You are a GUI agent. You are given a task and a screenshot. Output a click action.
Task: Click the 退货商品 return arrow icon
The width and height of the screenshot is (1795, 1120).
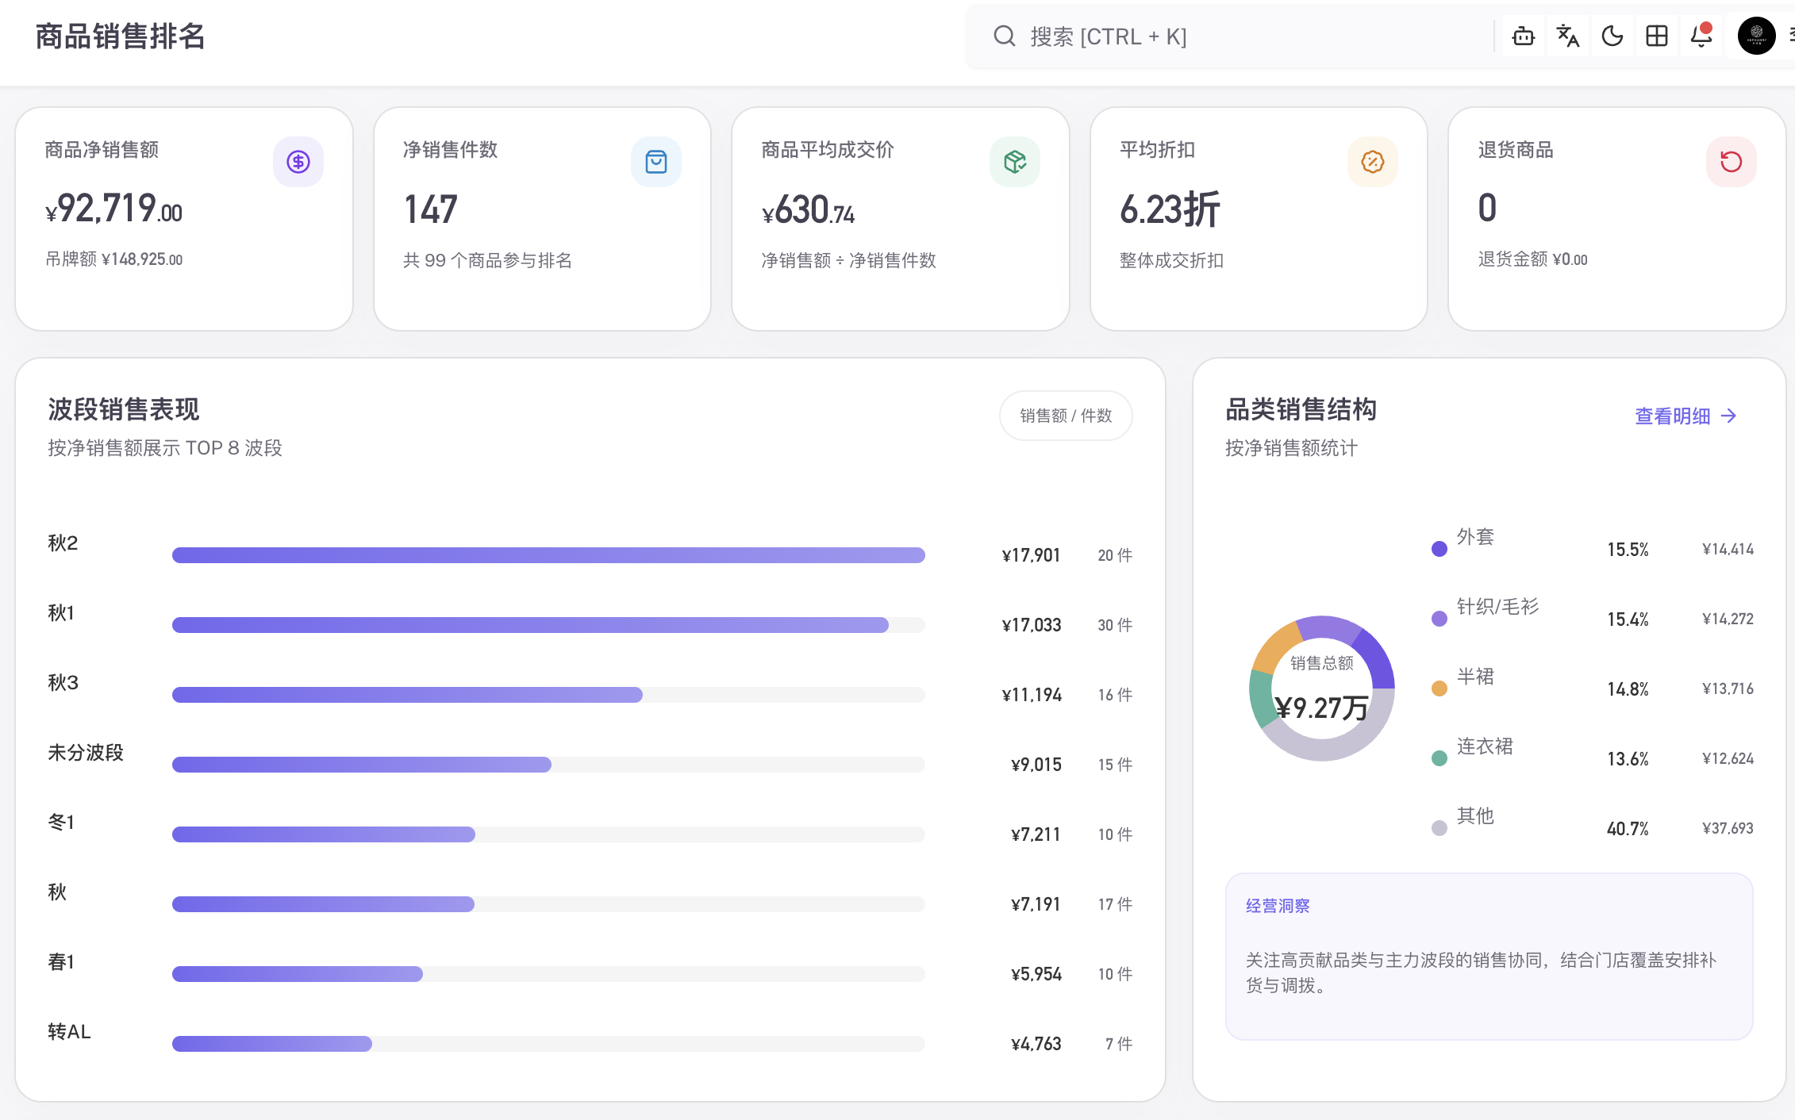click(x=1732, y=162)
